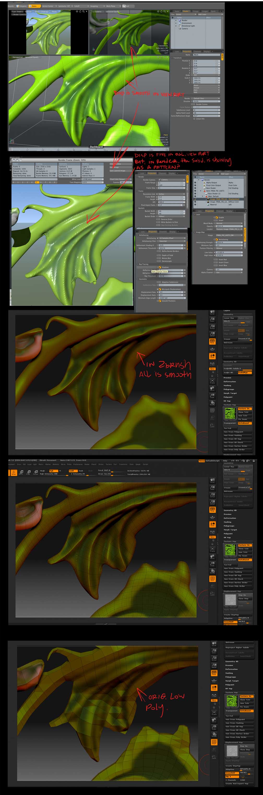Click the Move icon in the low-poly ZBrush view
This screenshot has height=795, width=263.
coord(214,720)
